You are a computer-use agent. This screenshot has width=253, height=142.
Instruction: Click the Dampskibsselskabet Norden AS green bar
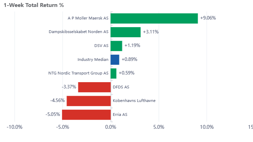126,32
